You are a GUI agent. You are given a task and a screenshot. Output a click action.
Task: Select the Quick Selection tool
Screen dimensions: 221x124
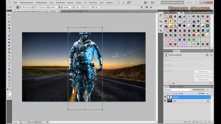coord(9,25)
